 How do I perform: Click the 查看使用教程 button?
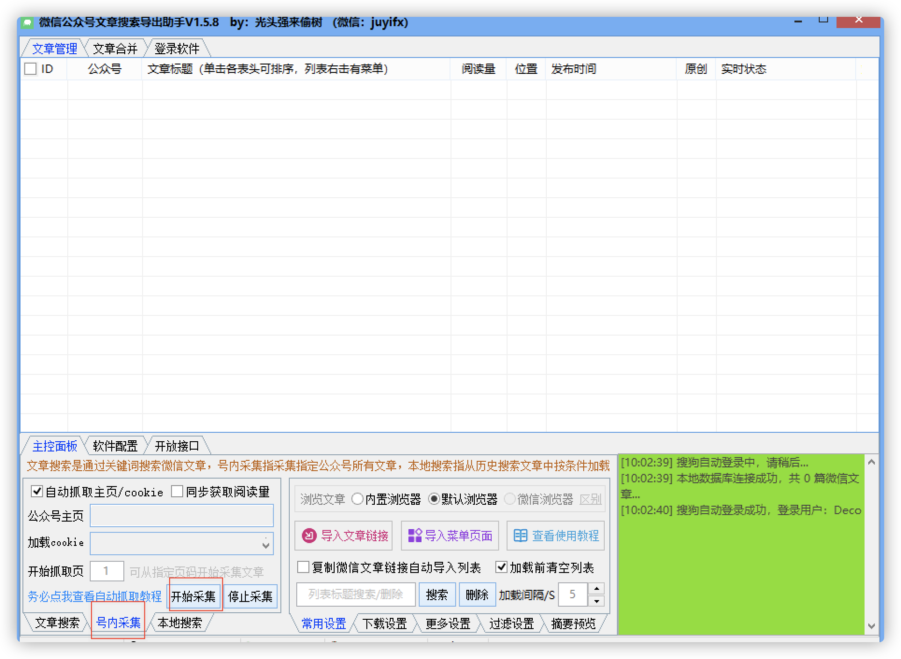[556, 536]
